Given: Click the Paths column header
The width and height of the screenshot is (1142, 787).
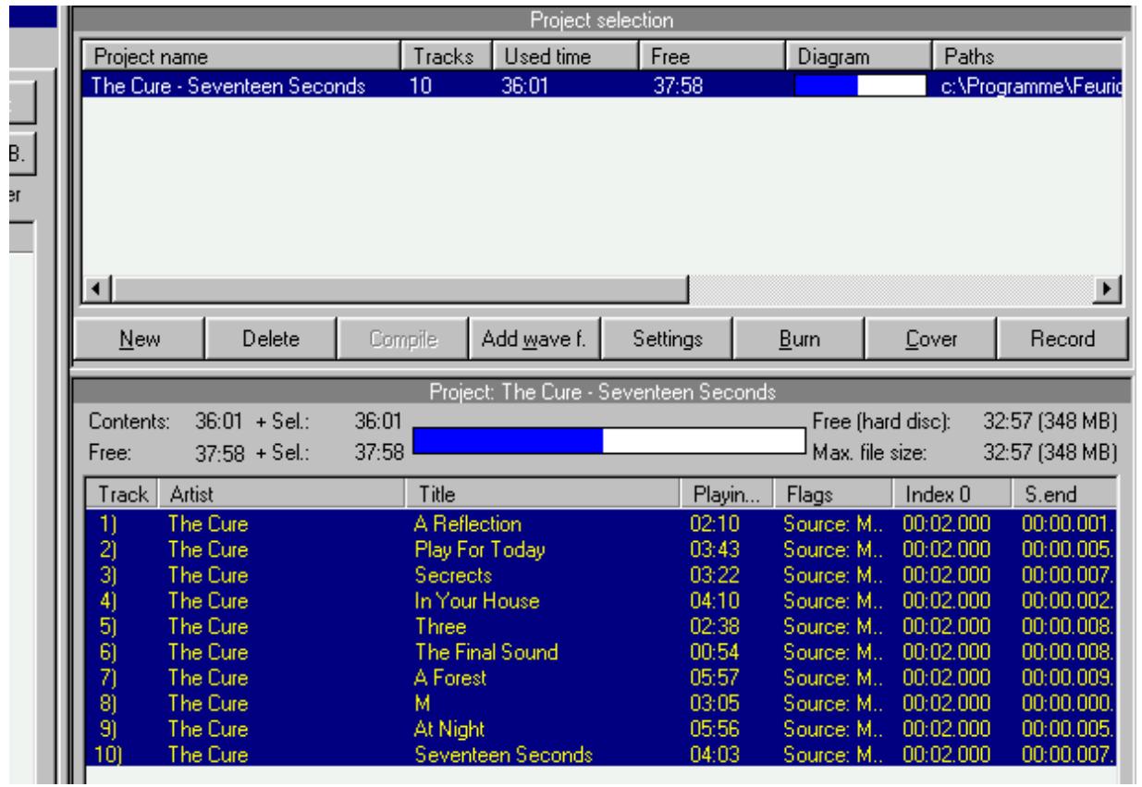Looking at the screenshot, I should pos(1026,57).
